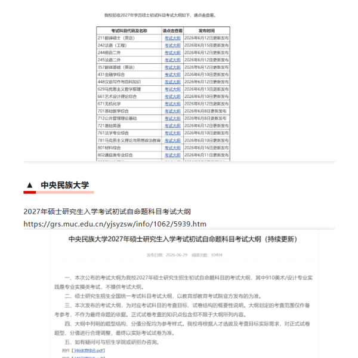Click the 2026年6月16日更新发布 date cell

pos(206,148)
